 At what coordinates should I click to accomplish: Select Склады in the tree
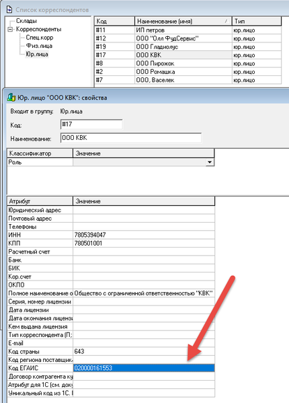click(26, 21)
